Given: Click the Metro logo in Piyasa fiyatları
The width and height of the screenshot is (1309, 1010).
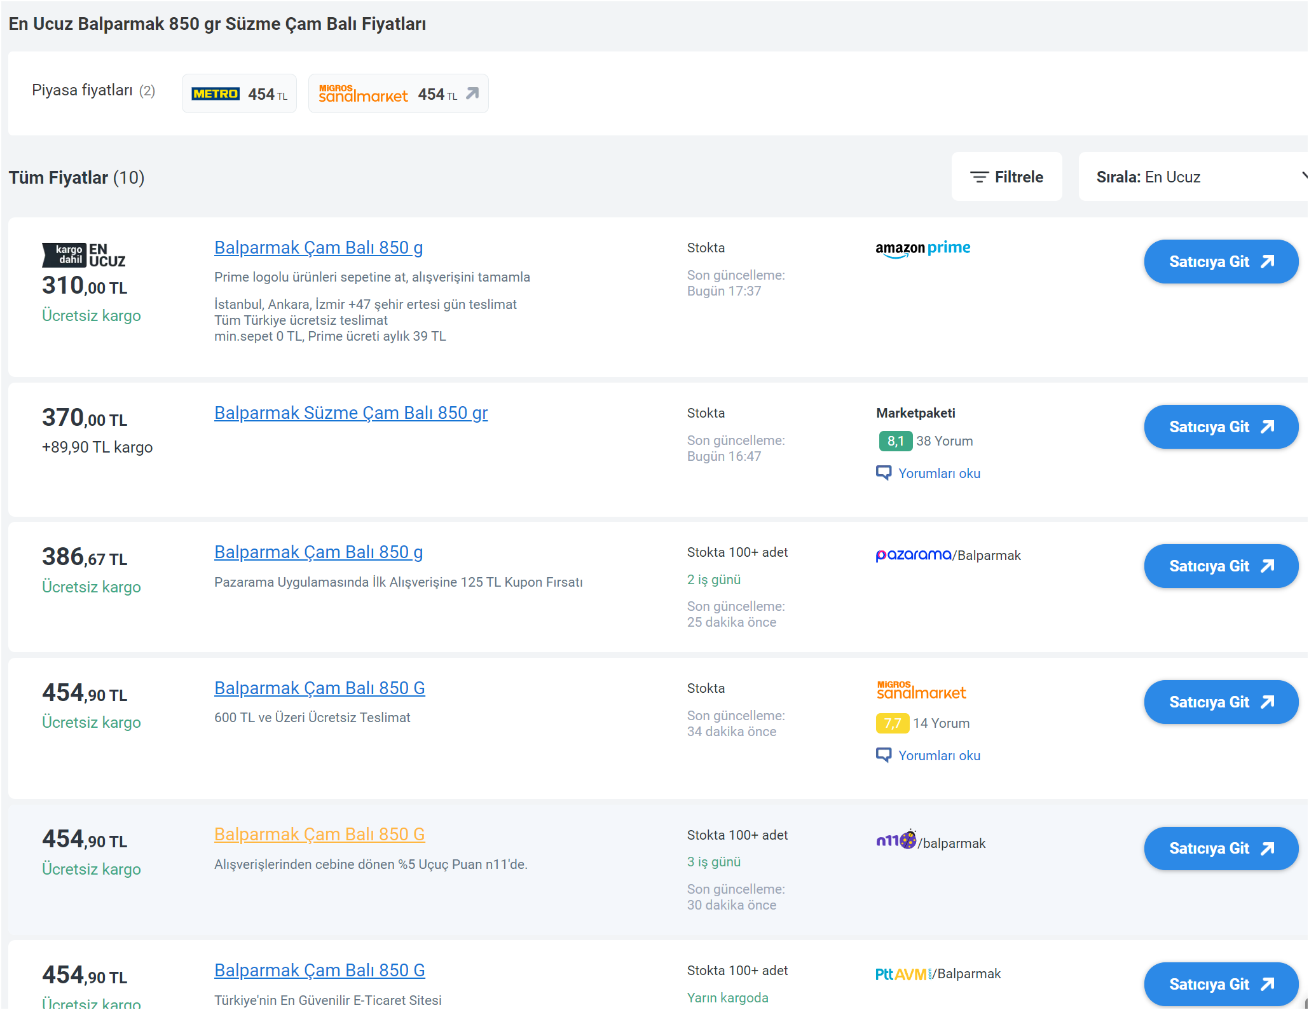Looking at the screenshot, I should click(x=216, y=94).
